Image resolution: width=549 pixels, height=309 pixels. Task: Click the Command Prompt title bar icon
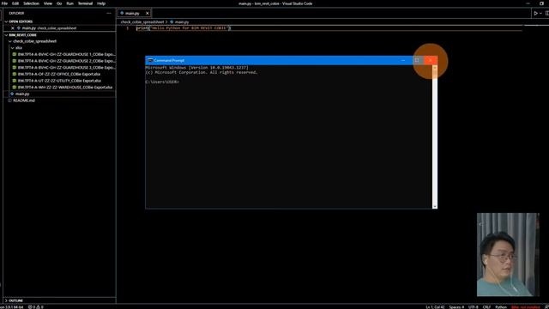(150, 60)
